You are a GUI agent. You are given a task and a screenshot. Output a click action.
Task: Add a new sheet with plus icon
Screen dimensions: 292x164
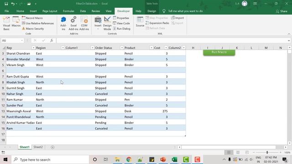click(x=52, y=147)
